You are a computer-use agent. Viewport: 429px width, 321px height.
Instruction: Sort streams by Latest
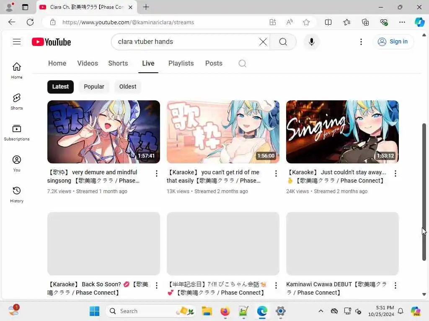pyautogui.click(x=60, y=87)
